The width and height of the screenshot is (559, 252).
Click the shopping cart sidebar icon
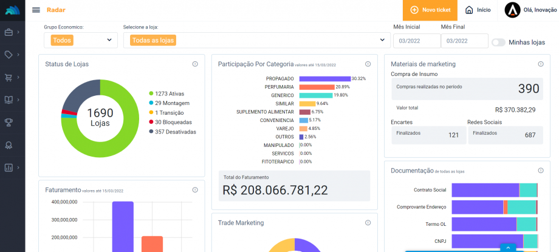tap(9, 77)
